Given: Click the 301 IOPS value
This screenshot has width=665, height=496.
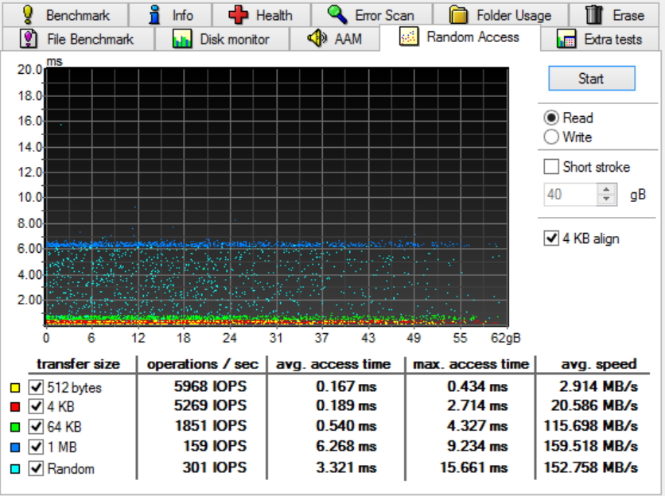Looking at the screenshot, I should [214, 467].
